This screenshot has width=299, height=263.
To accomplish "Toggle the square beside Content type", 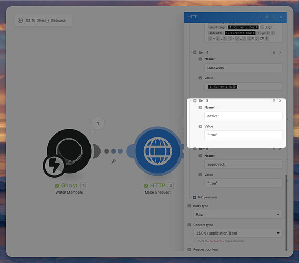I will [189, 225].
